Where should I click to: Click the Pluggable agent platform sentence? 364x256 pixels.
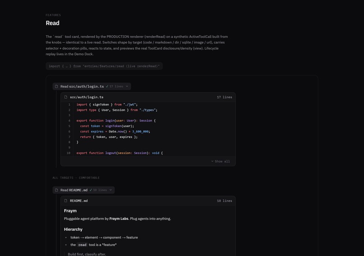pos(117,219)
